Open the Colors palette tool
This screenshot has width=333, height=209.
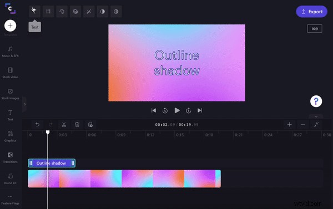click(x=62, y=12)
